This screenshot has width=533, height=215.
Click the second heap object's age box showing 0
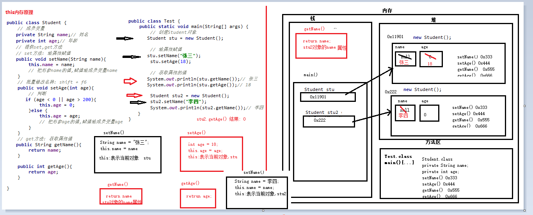click(429, 113)
